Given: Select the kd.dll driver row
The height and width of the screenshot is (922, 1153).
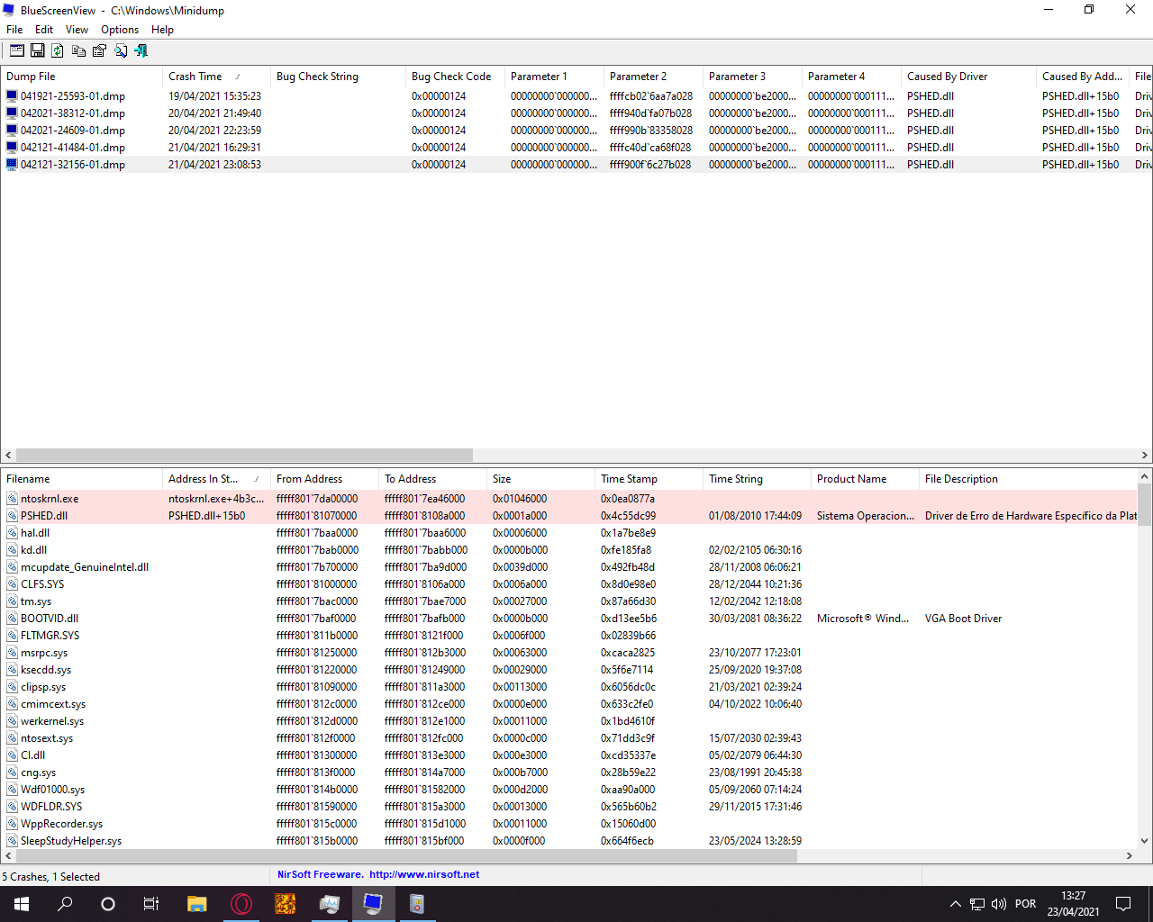Looking at the screenshot, I should [x=569, y=549].
